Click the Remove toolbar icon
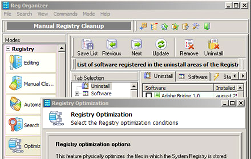The image size is (251, 159). pyautogui.click(x=189, y=45)
